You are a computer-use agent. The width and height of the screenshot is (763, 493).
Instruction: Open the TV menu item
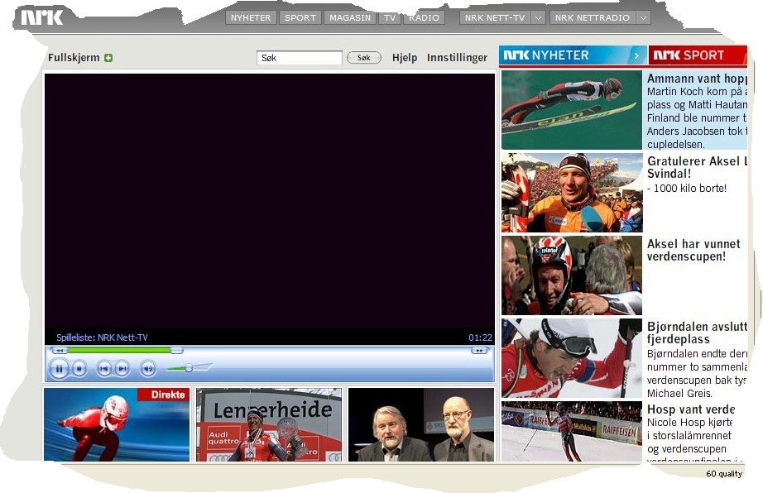[389, 17]
